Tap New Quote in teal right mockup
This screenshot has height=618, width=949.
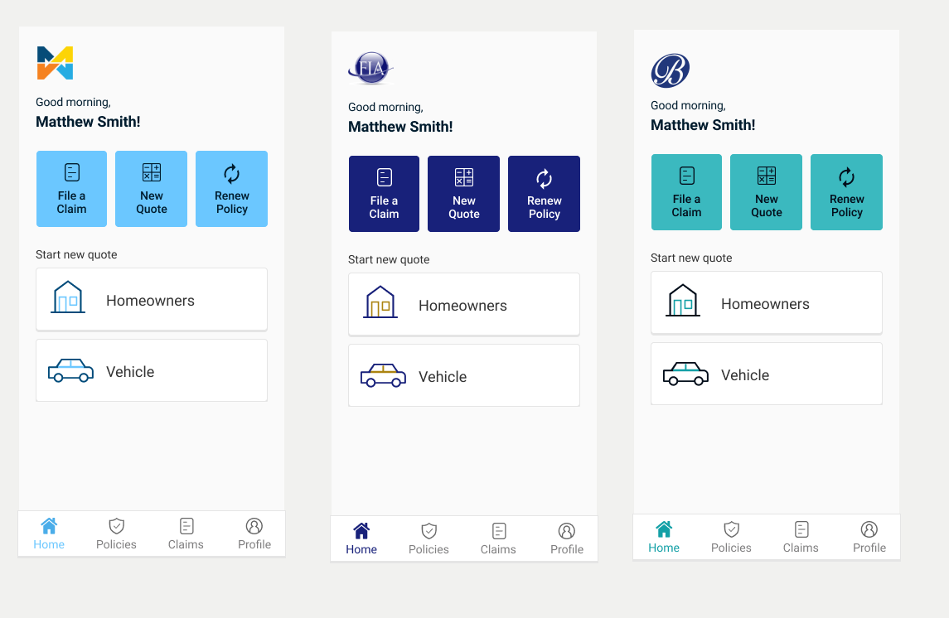coord(766,192)
